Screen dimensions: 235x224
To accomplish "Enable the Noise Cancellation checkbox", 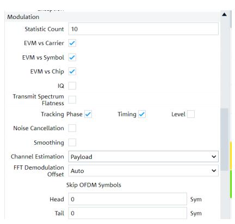I will point(72,128).
